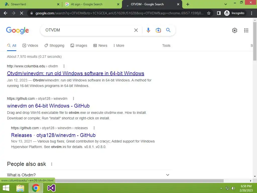Search by image camera icon
257x193 pixels.
pyautogui.click(x=158, y=30)
